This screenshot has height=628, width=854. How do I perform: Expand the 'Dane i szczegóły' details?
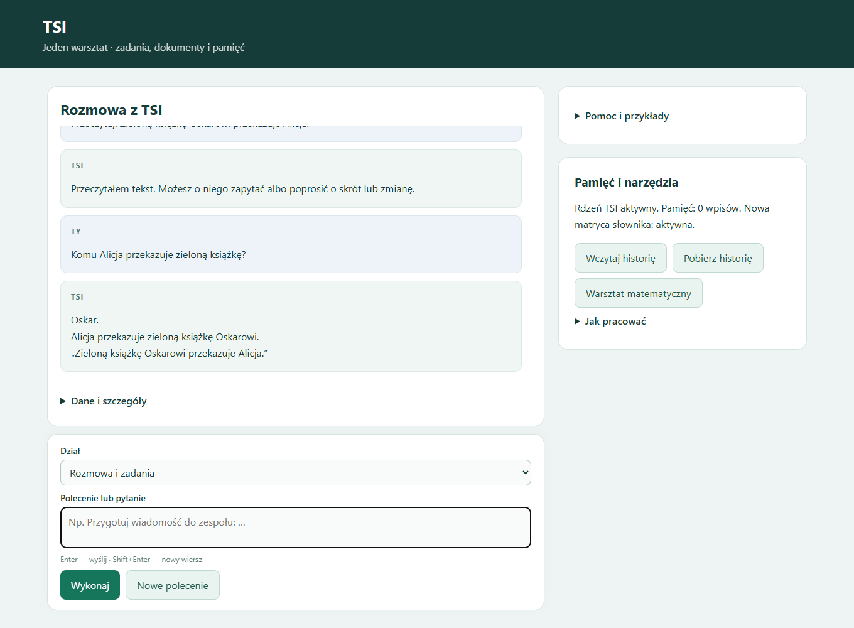(x=104, y=401)
